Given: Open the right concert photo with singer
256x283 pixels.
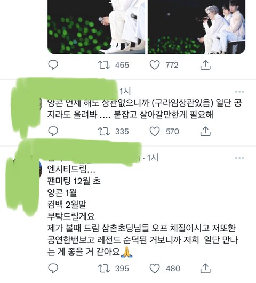Looking at the screenshot, I should [x=196, y=27].
